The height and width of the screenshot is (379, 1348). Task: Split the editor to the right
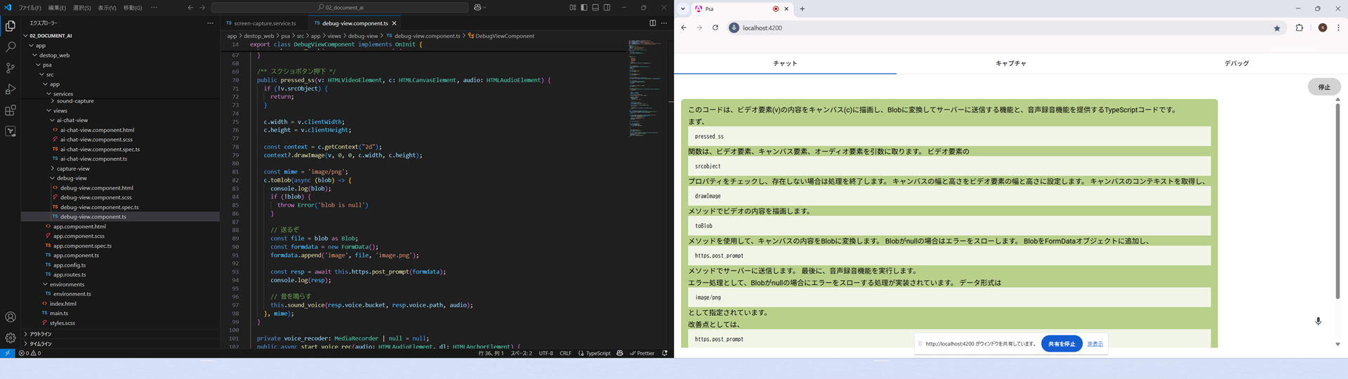[652, 23]
